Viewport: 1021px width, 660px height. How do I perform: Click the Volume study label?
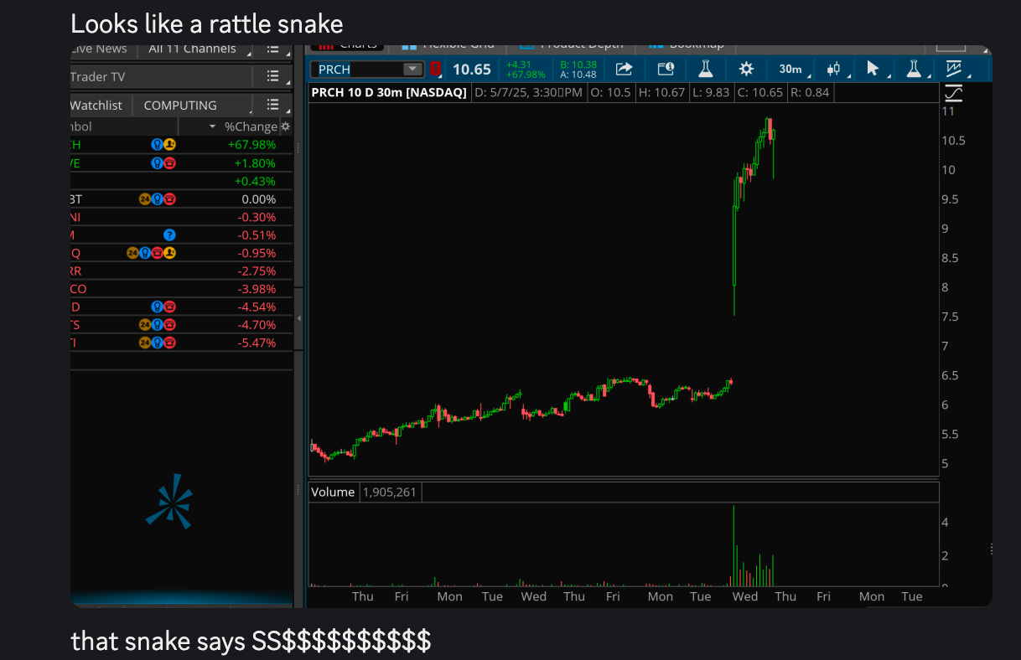click(333, 492)
